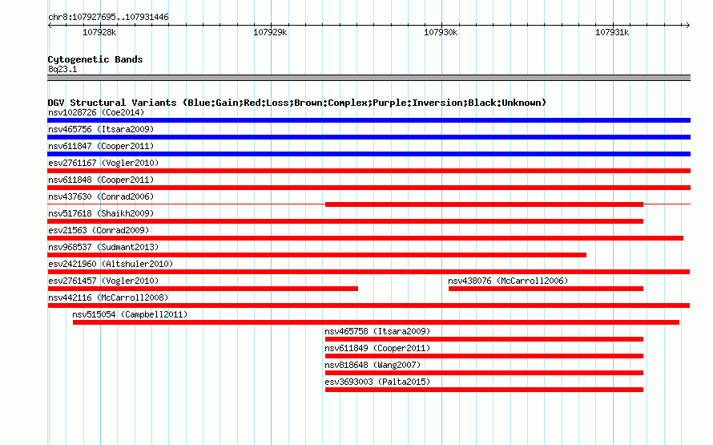Click the red bar under nsv517618
The image size is (713, 445).
click(x=345, y=221)
